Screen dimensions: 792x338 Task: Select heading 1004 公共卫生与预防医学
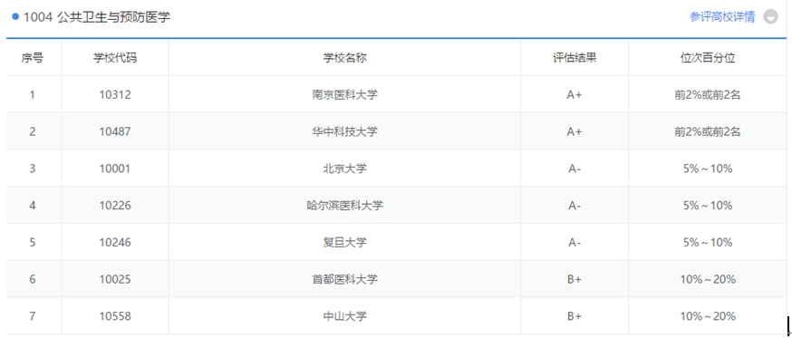click(97, 16)
